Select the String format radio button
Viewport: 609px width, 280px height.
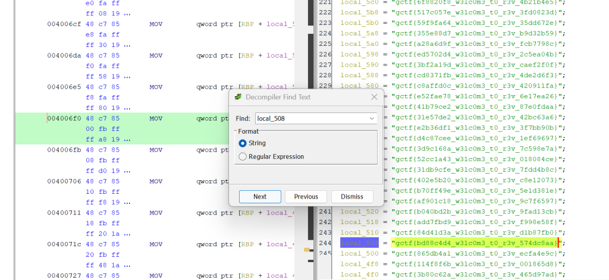point(243,143)
